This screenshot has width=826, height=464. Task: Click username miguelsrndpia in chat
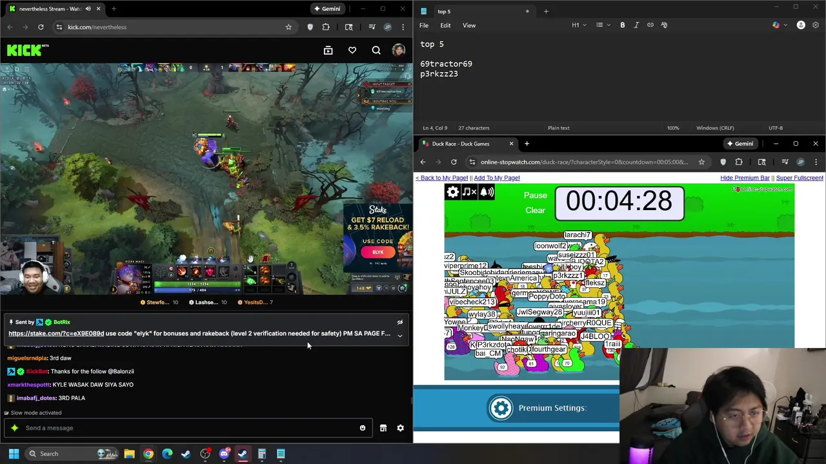click(x=27, y=358)
